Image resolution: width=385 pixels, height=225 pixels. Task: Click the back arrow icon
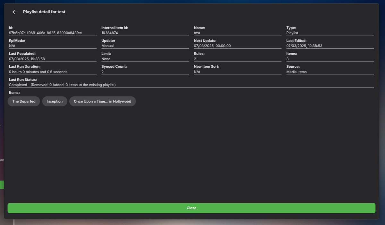point(14,12)
